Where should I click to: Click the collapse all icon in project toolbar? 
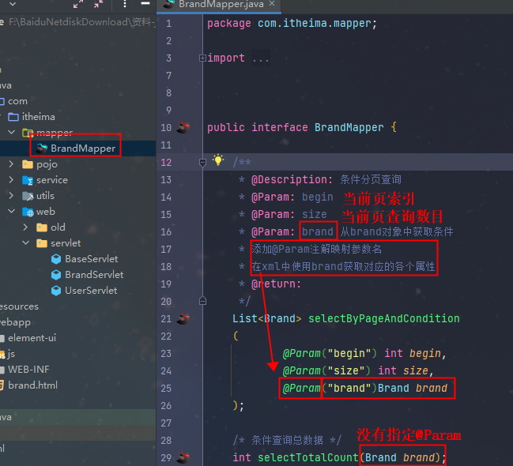pos(99,4)
